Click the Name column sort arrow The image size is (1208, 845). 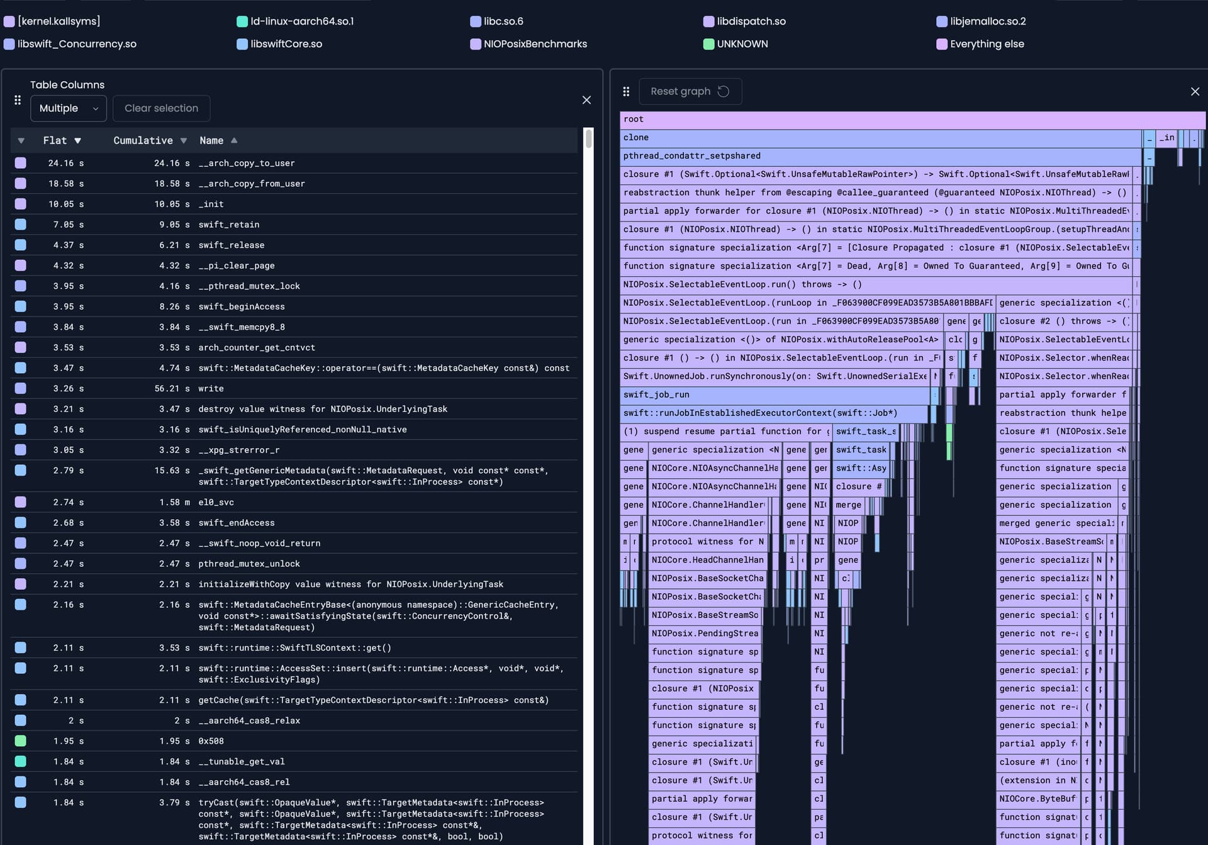click(234, 141)
